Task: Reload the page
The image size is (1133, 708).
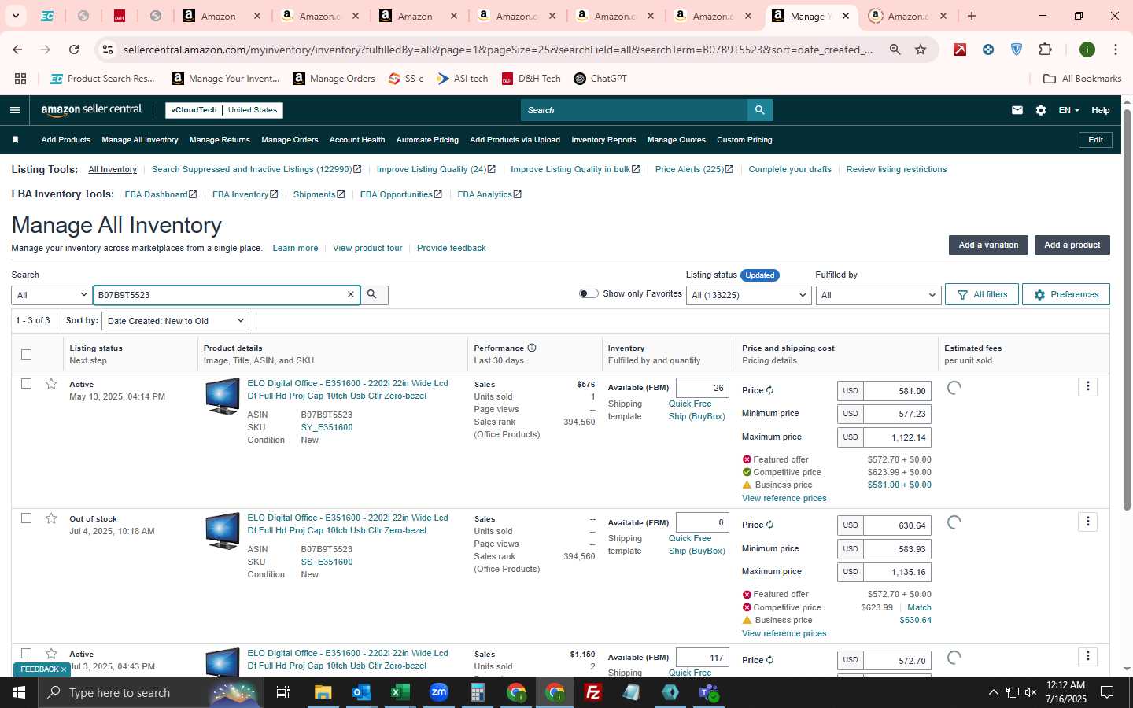Action: coord(74,50)
